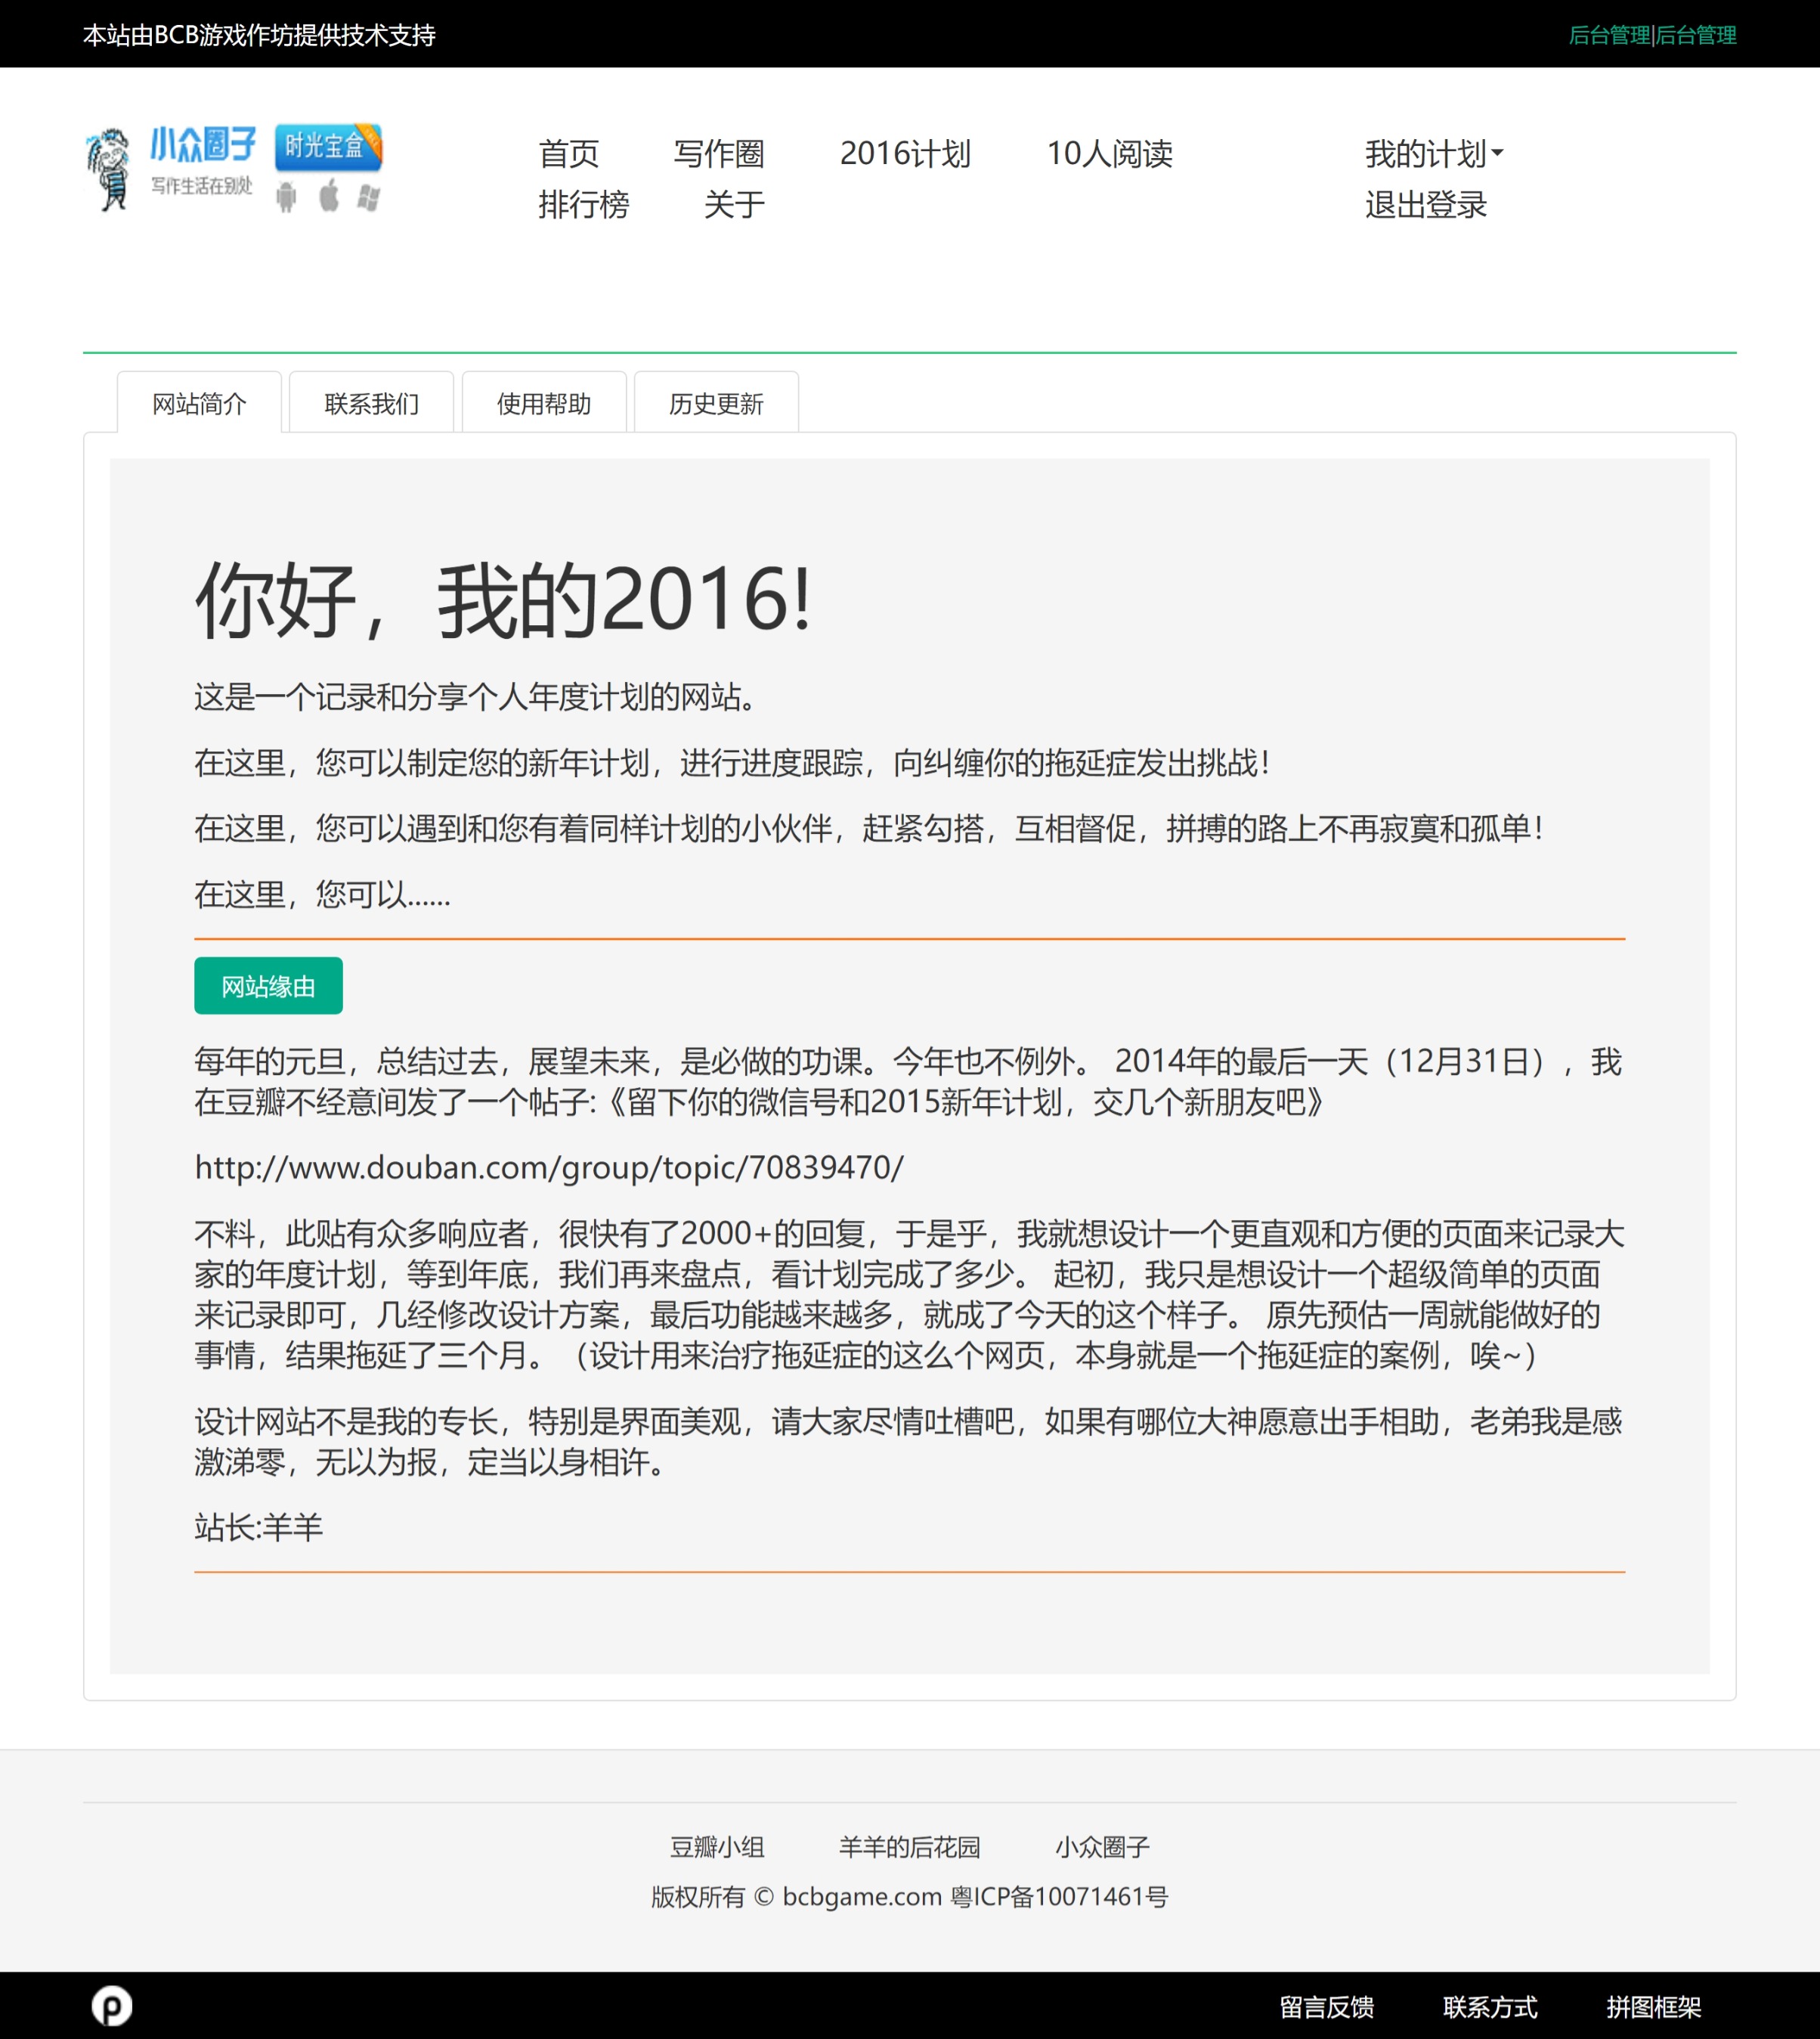Click the first 后台管理 link in top bar

pyautogui.click(x=1609, y=35)
